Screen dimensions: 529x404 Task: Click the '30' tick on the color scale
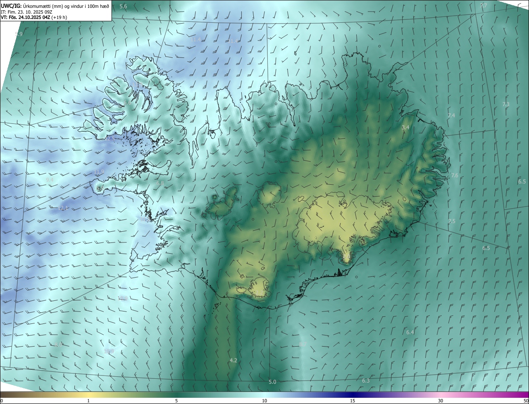click(x=441, y=401)
